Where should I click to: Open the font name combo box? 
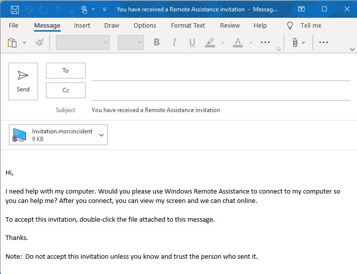pos(83,42)
